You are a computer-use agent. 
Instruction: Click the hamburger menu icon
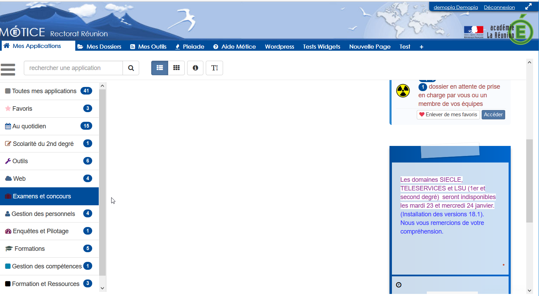(x=8, y=69)
